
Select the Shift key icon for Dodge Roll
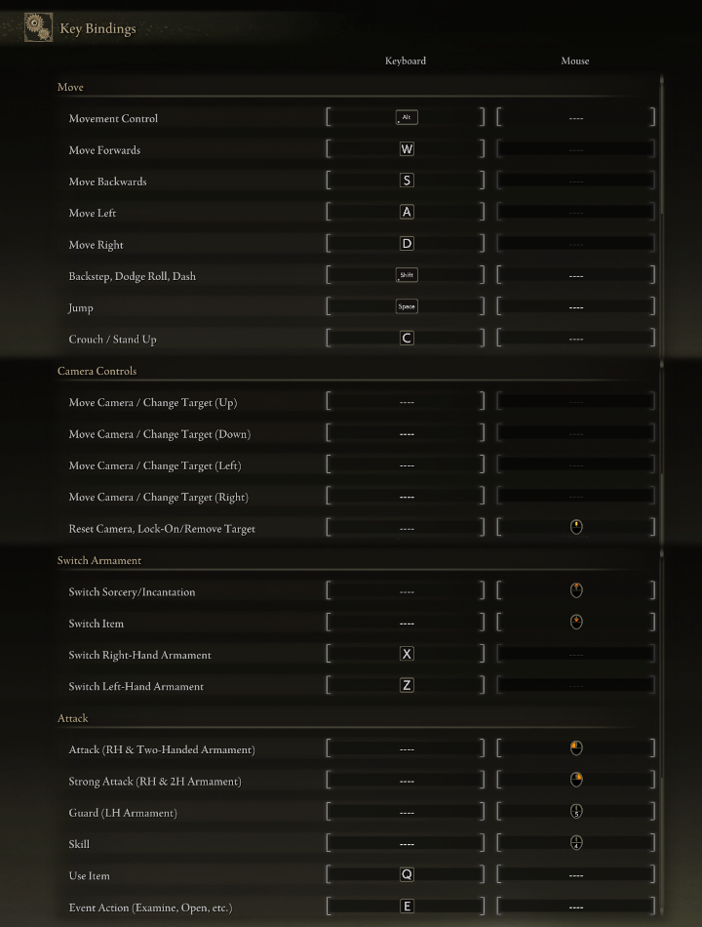(x=407, y=276)
